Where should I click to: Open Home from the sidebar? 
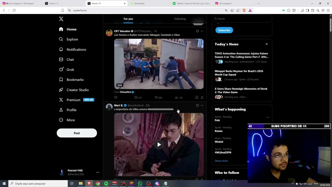tap(68, 29)
